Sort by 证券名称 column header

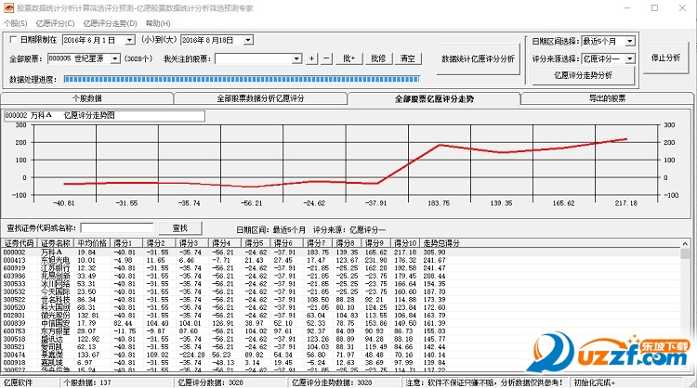56,243
